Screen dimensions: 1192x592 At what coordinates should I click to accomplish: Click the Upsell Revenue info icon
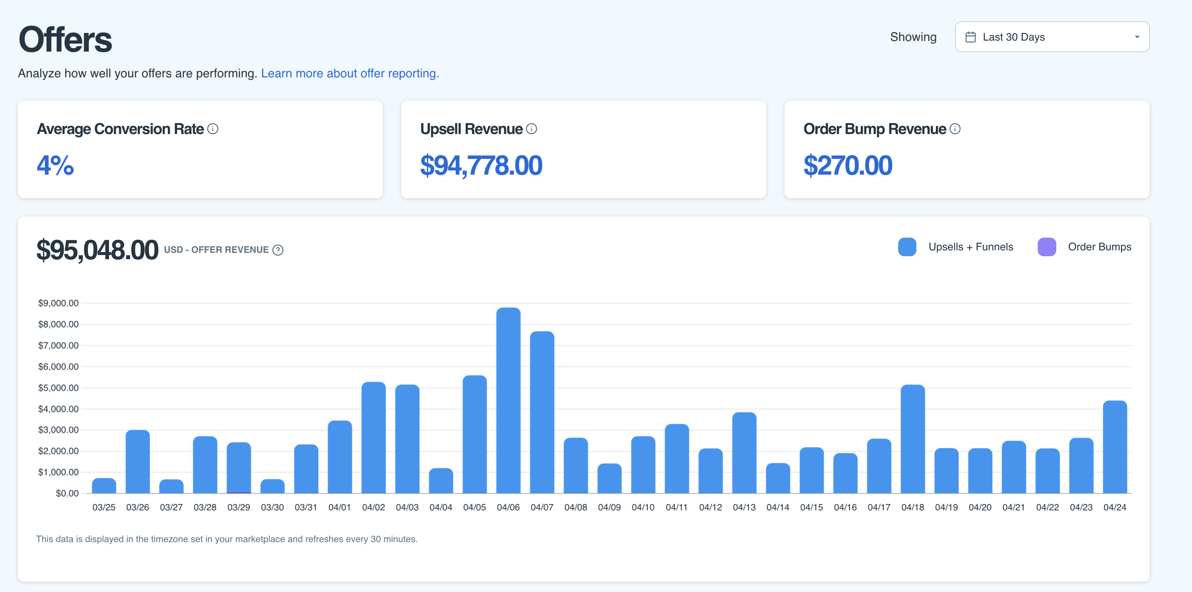532,129
